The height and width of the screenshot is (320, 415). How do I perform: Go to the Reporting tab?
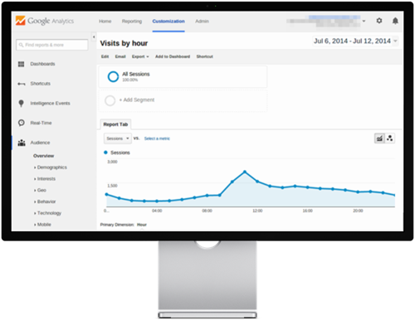point(132,22)
